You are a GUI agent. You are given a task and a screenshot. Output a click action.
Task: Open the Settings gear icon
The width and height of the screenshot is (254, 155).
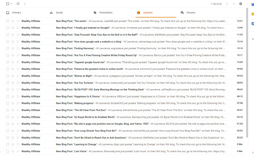click(x=241, y=4)
